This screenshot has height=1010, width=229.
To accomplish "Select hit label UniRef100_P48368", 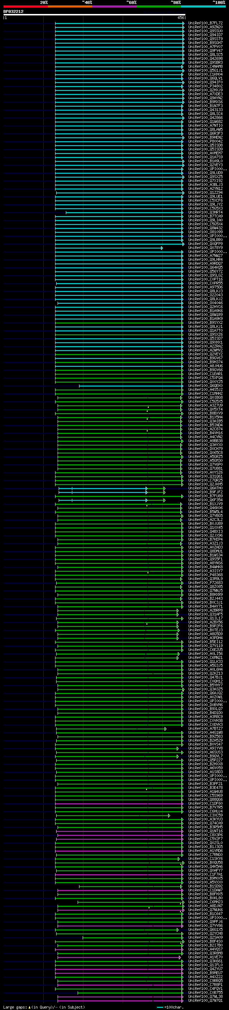I will (205, 575).
